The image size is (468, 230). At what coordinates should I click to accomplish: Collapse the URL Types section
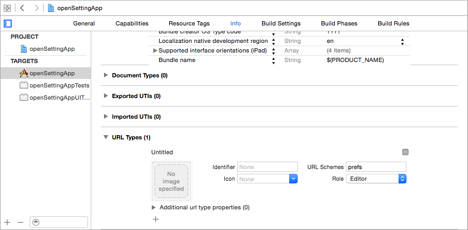[106, 137]
